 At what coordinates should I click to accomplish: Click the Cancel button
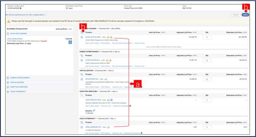click(236, 15)
